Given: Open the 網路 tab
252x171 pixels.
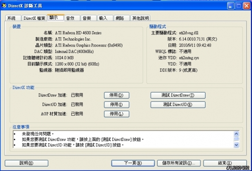Looking at the screenshot, I should (122, 18).
